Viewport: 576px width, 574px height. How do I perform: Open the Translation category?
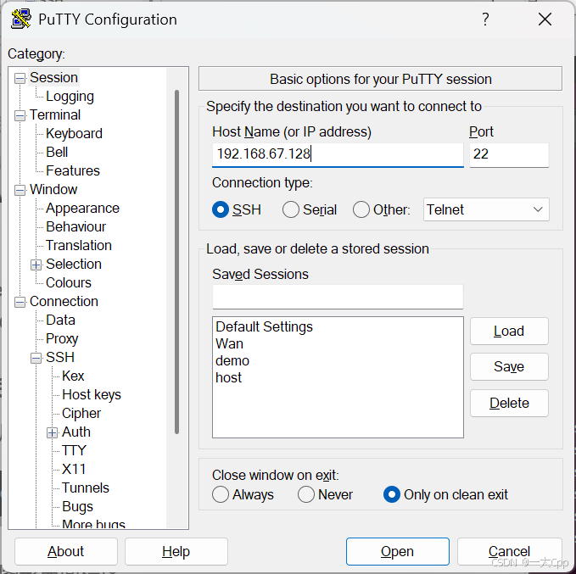79,245
